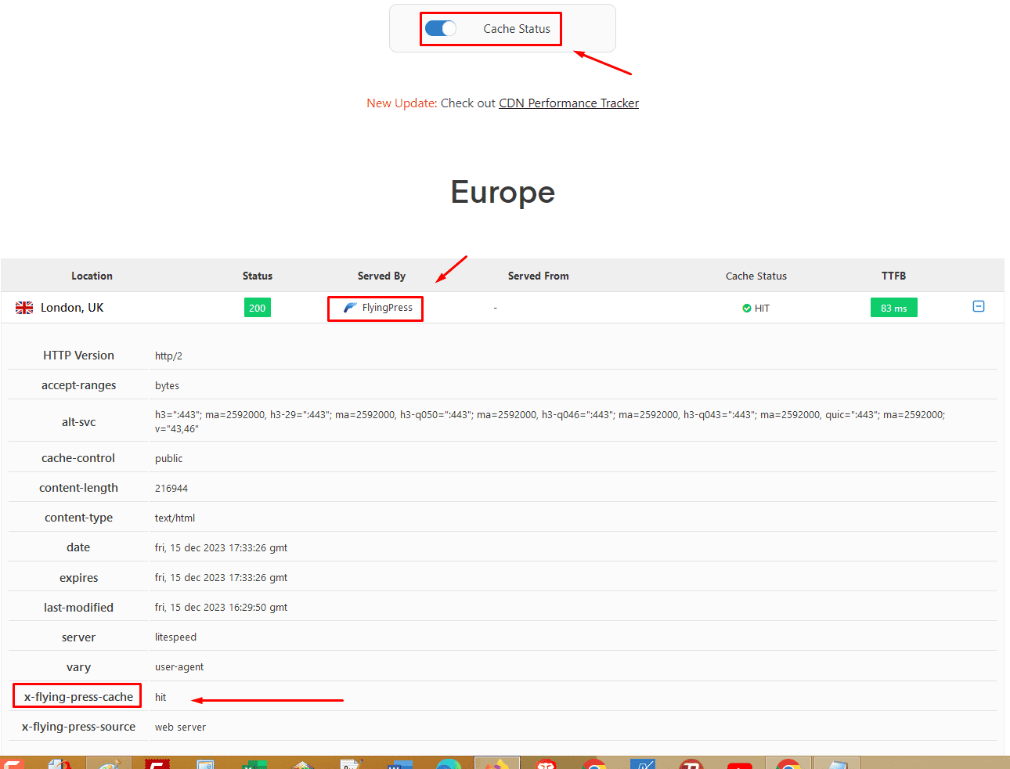Select the text/html content-type value
The height and width of the screenshot is (769, 1010).
(175, 518)
